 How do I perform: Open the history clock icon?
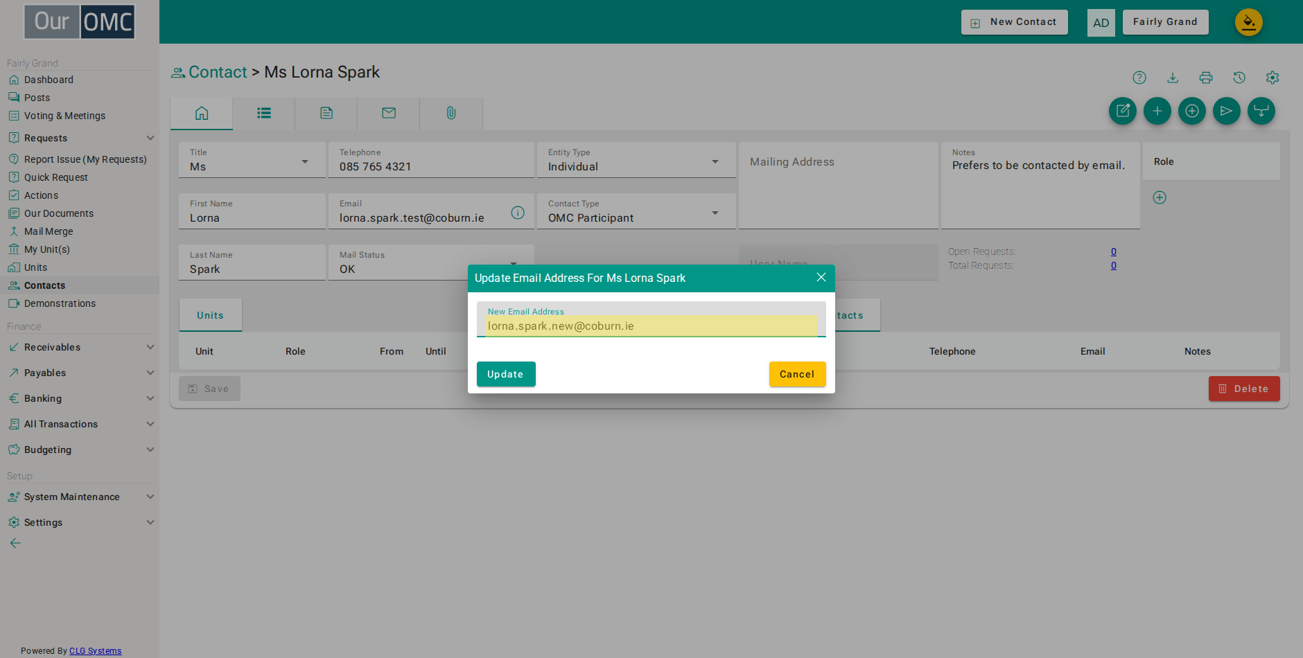click(x=1239, y=78)
